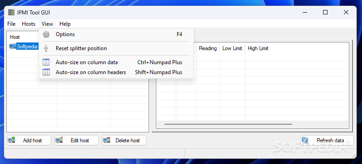Image resolution: width=362 pixels, height=164 pixels.
Task: Click the Edit host button
Action: point(77,140)
